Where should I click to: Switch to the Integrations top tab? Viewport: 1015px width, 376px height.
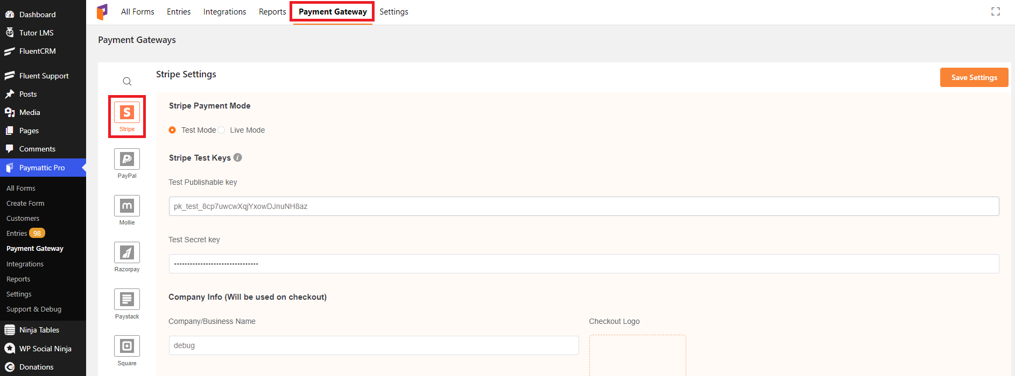[x=224, y=12]
